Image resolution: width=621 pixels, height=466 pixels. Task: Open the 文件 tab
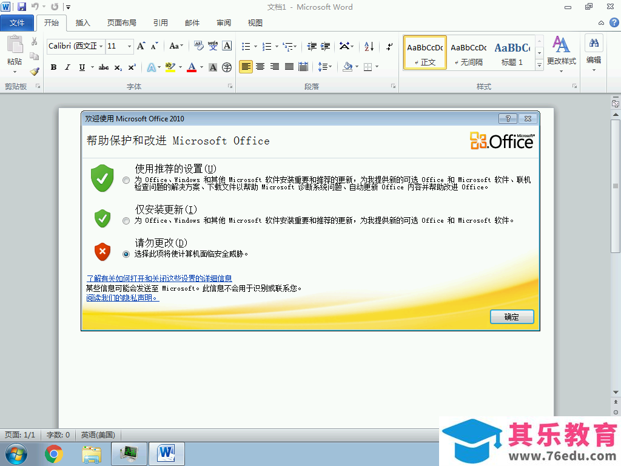point(17,23)
